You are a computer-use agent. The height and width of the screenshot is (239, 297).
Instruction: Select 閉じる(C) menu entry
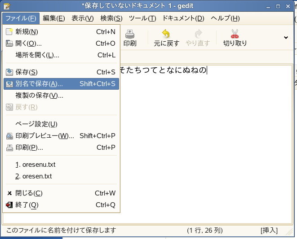click(x=61, y=193)
